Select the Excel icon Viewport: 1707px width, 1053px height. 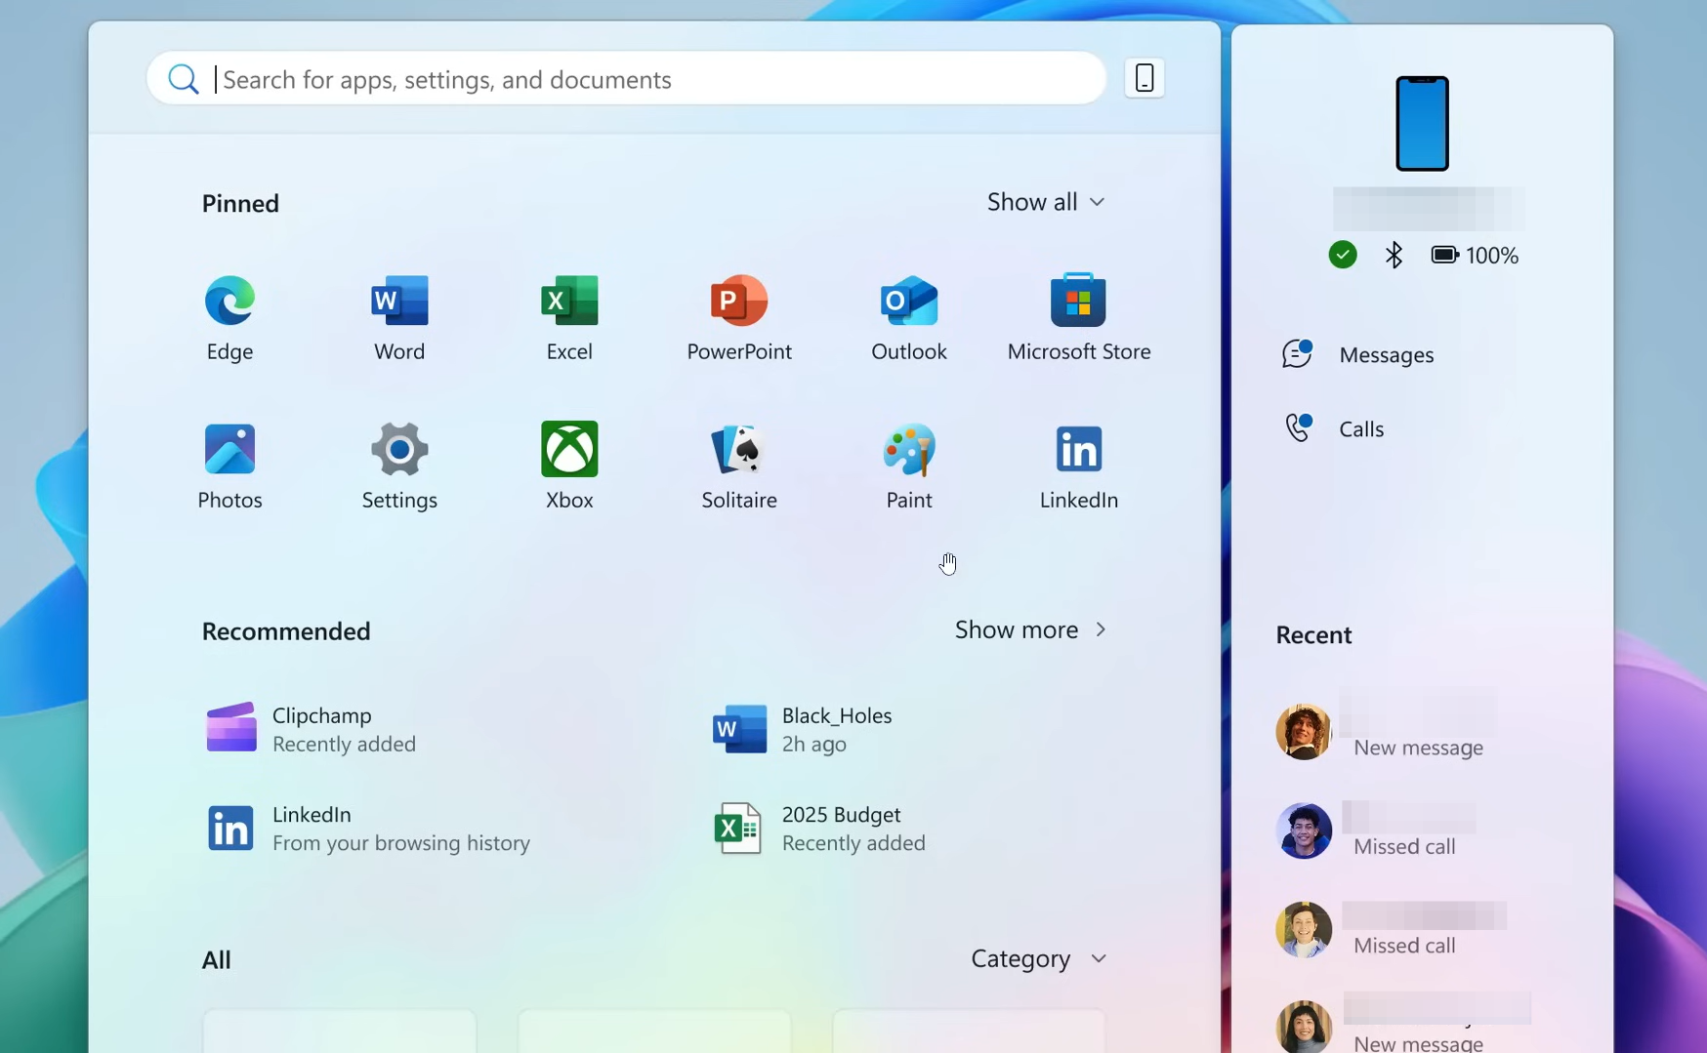[x=568, y=317]
